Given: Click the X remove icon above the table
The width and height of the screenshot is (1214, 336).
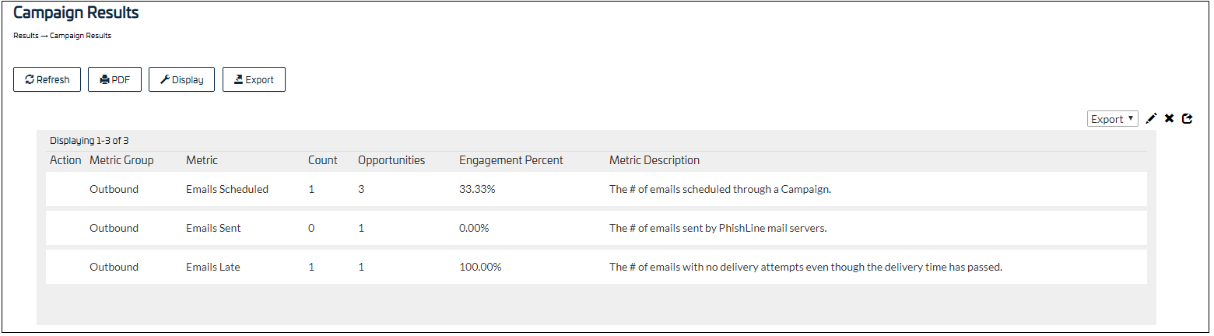Looking at the screenshot, I should [1169, 119].
